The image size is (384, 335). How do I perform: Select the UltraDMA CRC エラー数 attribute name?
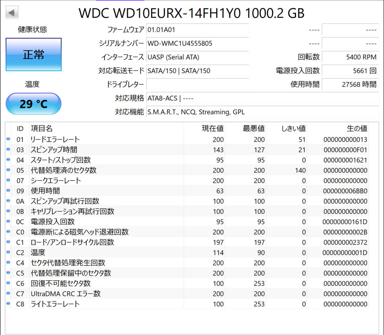pos(66,293)
